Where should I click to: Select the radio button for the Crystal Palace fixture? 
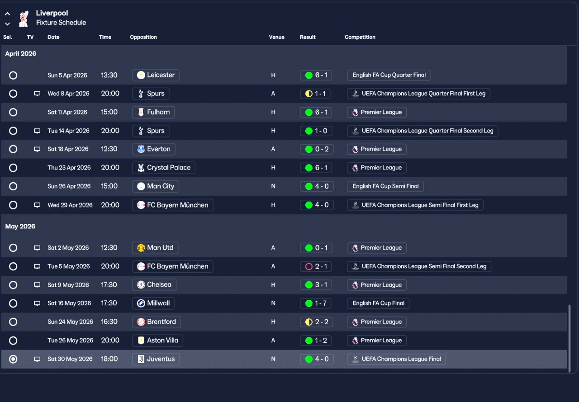pyautogui.click(x=13, y=168)
